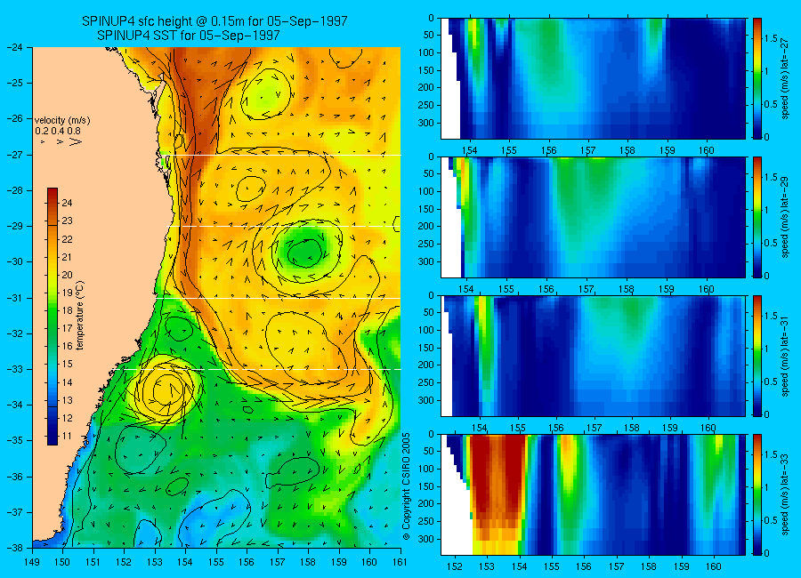Click the 1.5 tick on the lat=-27 speed colorbar
The width and height of the screenshot is (801, 578).
[x=771, y=39]
